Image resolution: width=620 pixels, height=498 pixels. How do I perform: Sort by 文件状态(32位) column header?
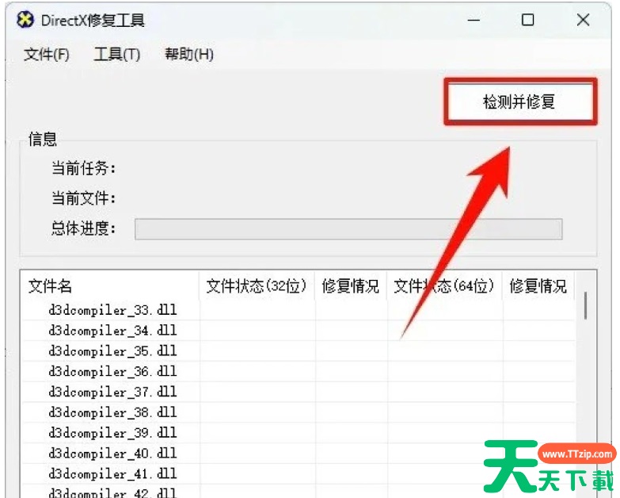coord(256,286)
